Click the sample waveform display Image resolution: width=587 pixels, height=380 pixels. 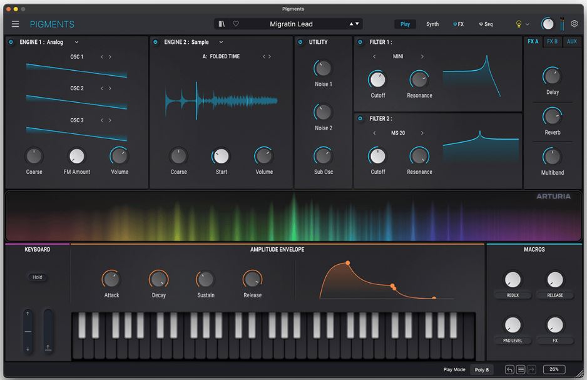(222, 101)
